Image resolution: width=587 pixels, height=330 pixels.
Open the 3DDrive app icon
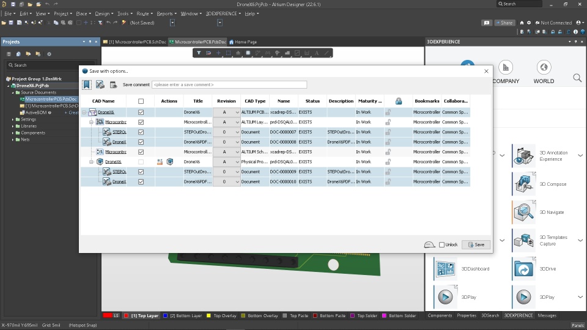[x=524, y=269]
